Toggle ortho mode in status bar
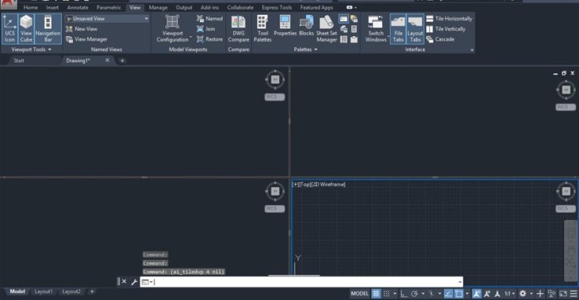Image resolution: width=579 pixels, height=300 pixels. [x=403, y=293]
